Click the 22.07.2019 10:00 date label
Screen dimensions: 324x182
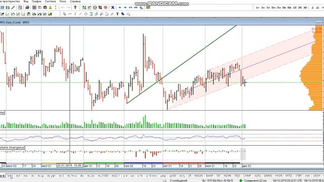69,165
